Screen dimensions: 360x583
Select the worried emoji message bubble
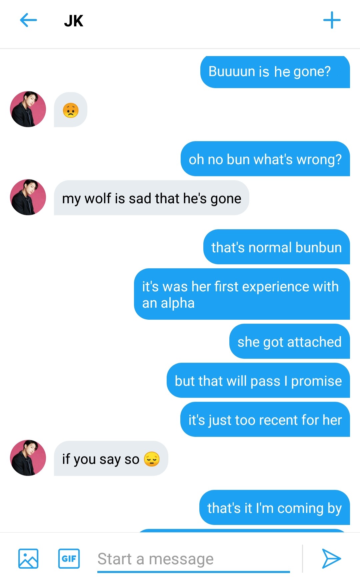tap(71, 110)
